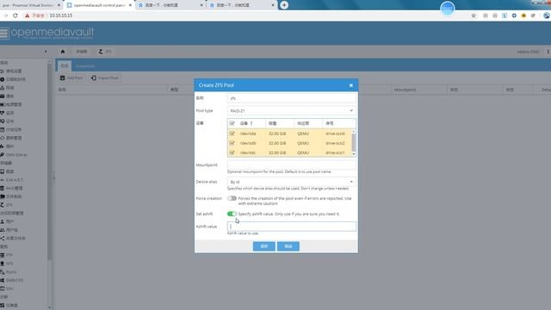
Task: Select the drive-scsi0 cell
Action: click(335, 133)
